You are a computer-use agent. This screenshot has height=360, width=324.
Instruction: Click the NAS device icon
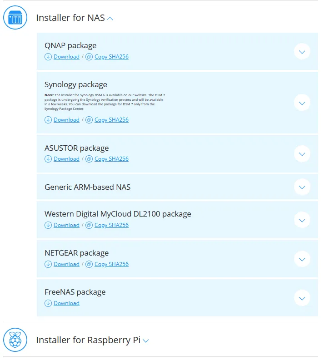(x=15, y=18)
